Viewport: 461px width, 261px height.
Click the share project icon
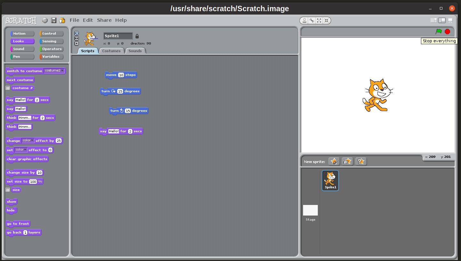62,20
